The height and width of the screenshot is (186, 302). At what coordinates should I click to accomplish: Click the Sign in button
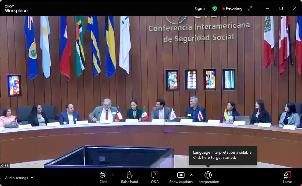200,8
